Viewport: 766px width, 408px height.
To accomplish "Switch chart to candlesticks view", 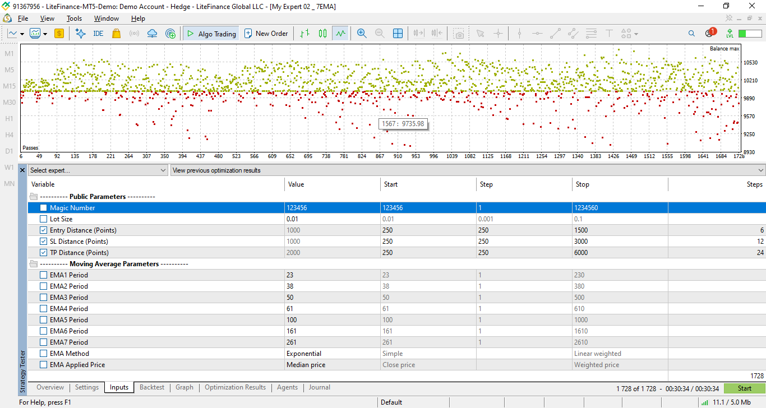I will tap(322, 34).
